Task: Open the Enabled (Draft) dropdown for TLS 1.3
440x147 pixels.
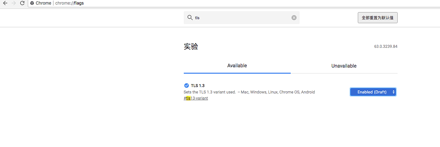Action: 372,92
